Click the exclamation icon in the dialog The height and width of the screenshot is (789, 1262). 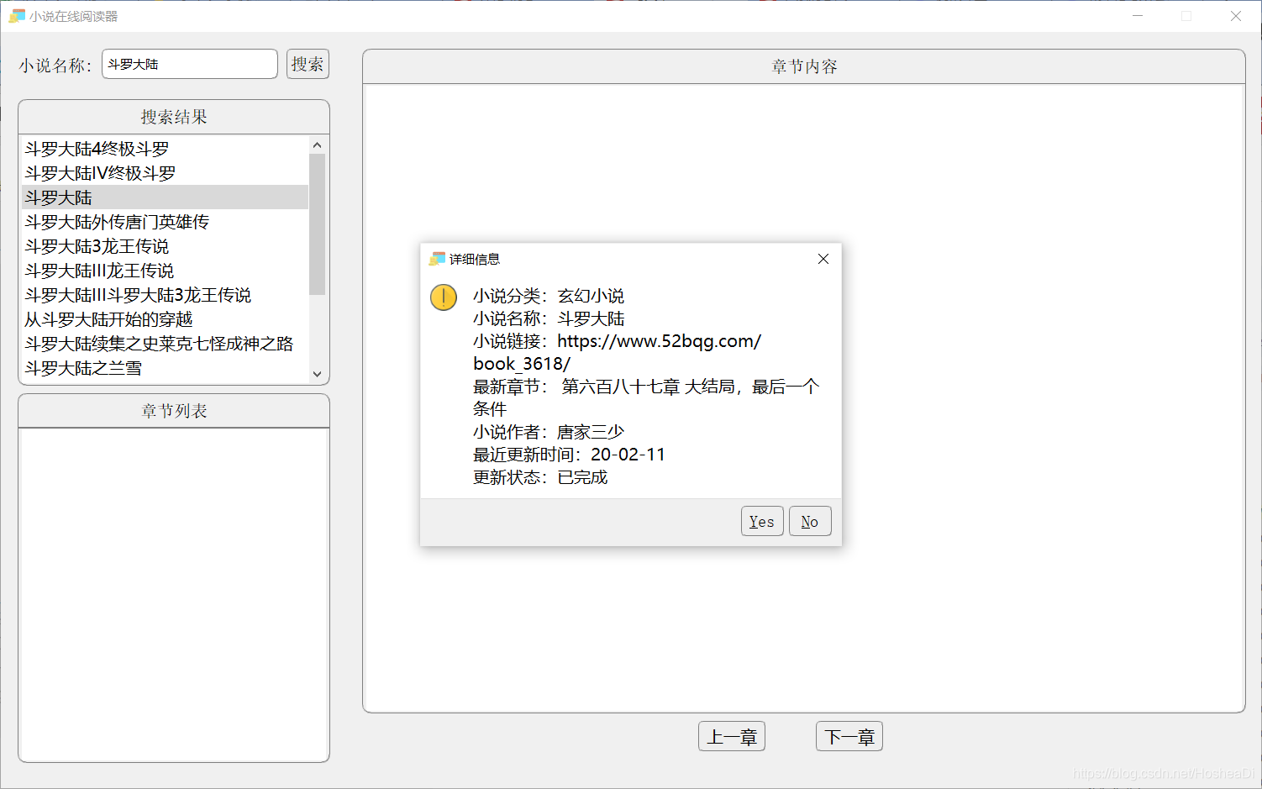click(x=443, y=297)
